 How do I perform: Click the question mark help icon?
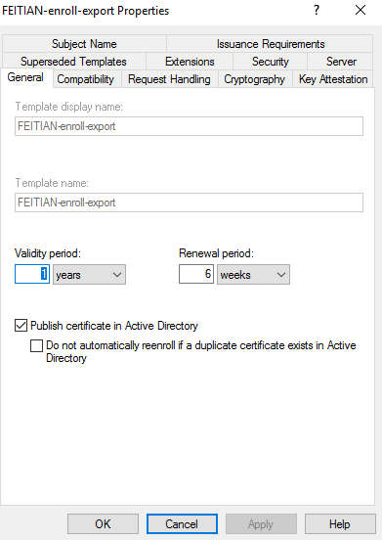point(317,11)
